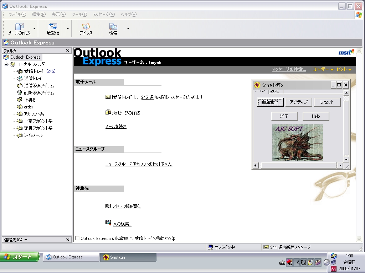
Task: Open the ツール(T) menu
Action: click(79, 15)
